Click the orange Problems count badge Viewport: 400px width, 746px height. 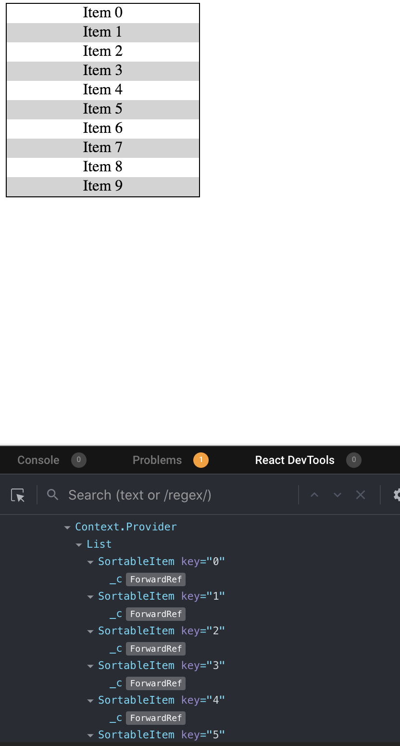[x=201, y=460]
